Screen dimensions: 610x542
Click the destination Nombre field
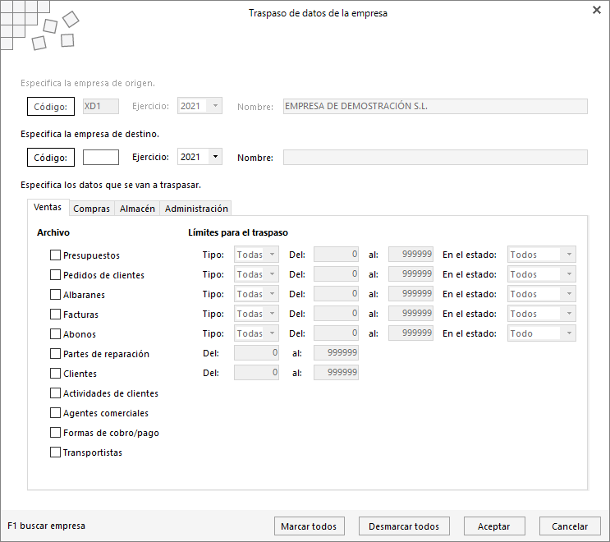coord(435,157)
